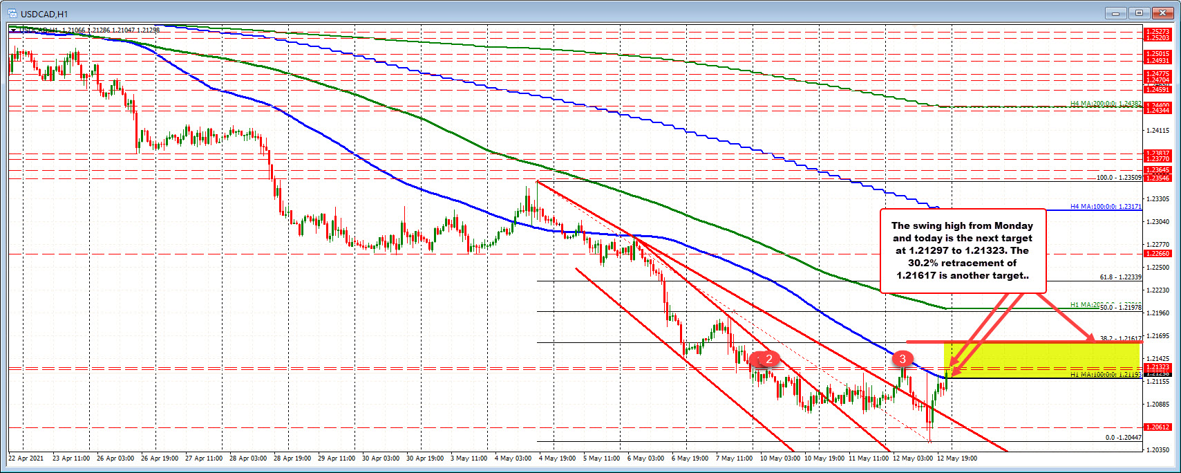Click the 0.0 Fibonacci label at 1.20447

[x=1123, y=438]
